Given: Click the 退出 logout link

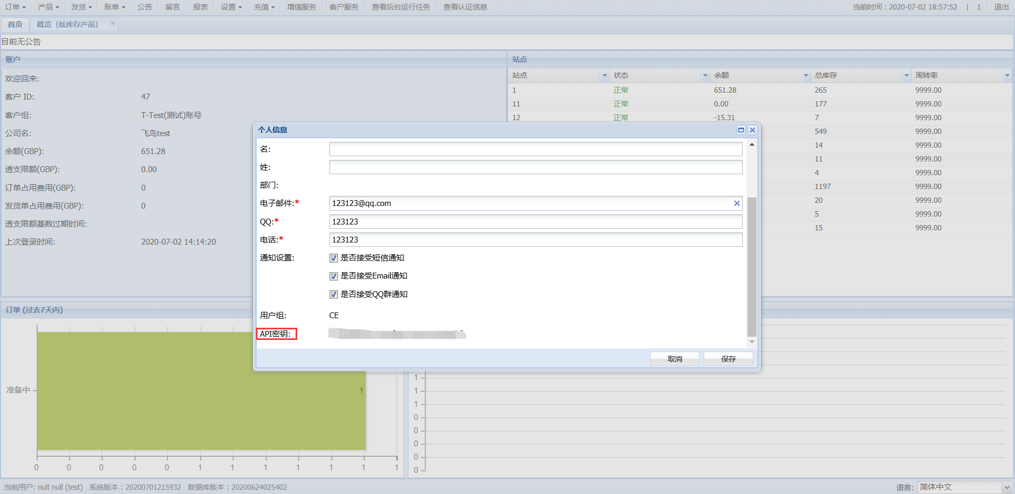Looking at the screenshot, I should tap(1001, 7).
